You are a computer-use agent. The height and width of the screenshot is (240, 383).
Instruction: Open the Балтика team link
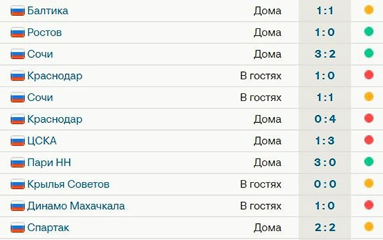48,11
